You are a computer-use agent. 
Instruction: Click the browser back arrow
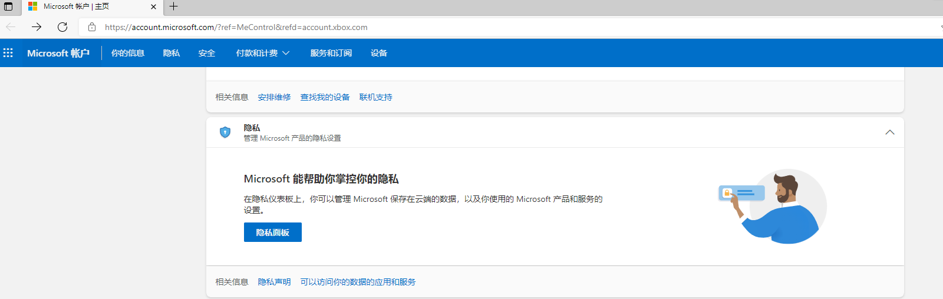click(x=11, y=27)
